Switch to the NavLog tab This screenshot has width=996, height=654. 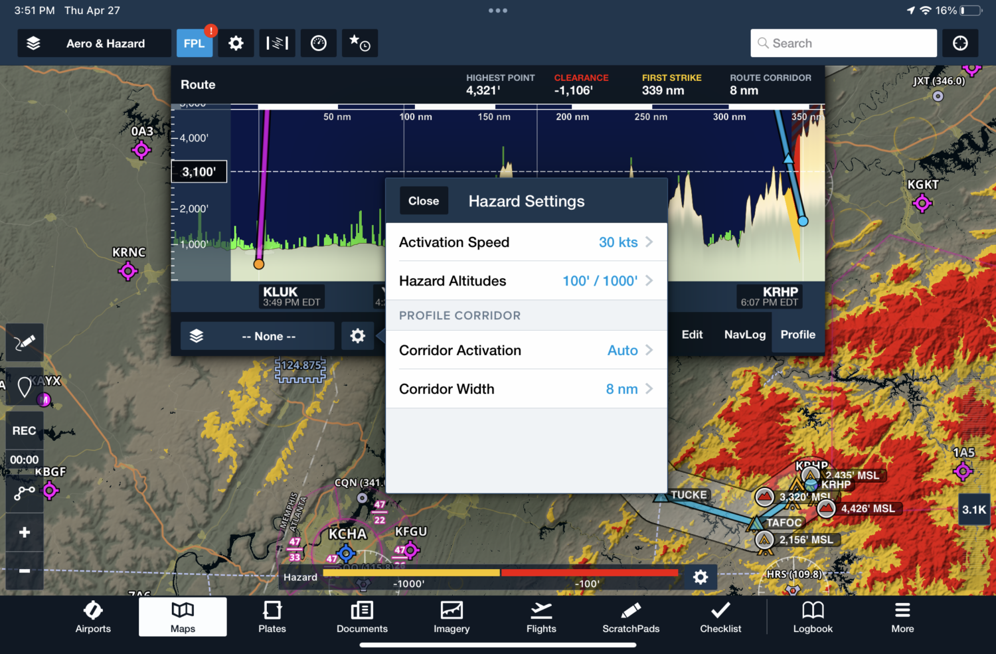pos(744,335)
